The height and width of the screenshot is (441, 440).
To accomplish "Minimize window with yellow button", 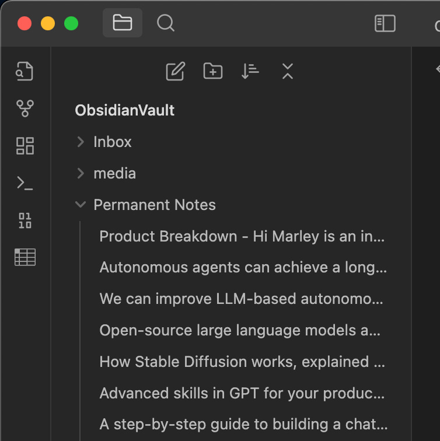I will coord(48,23).
